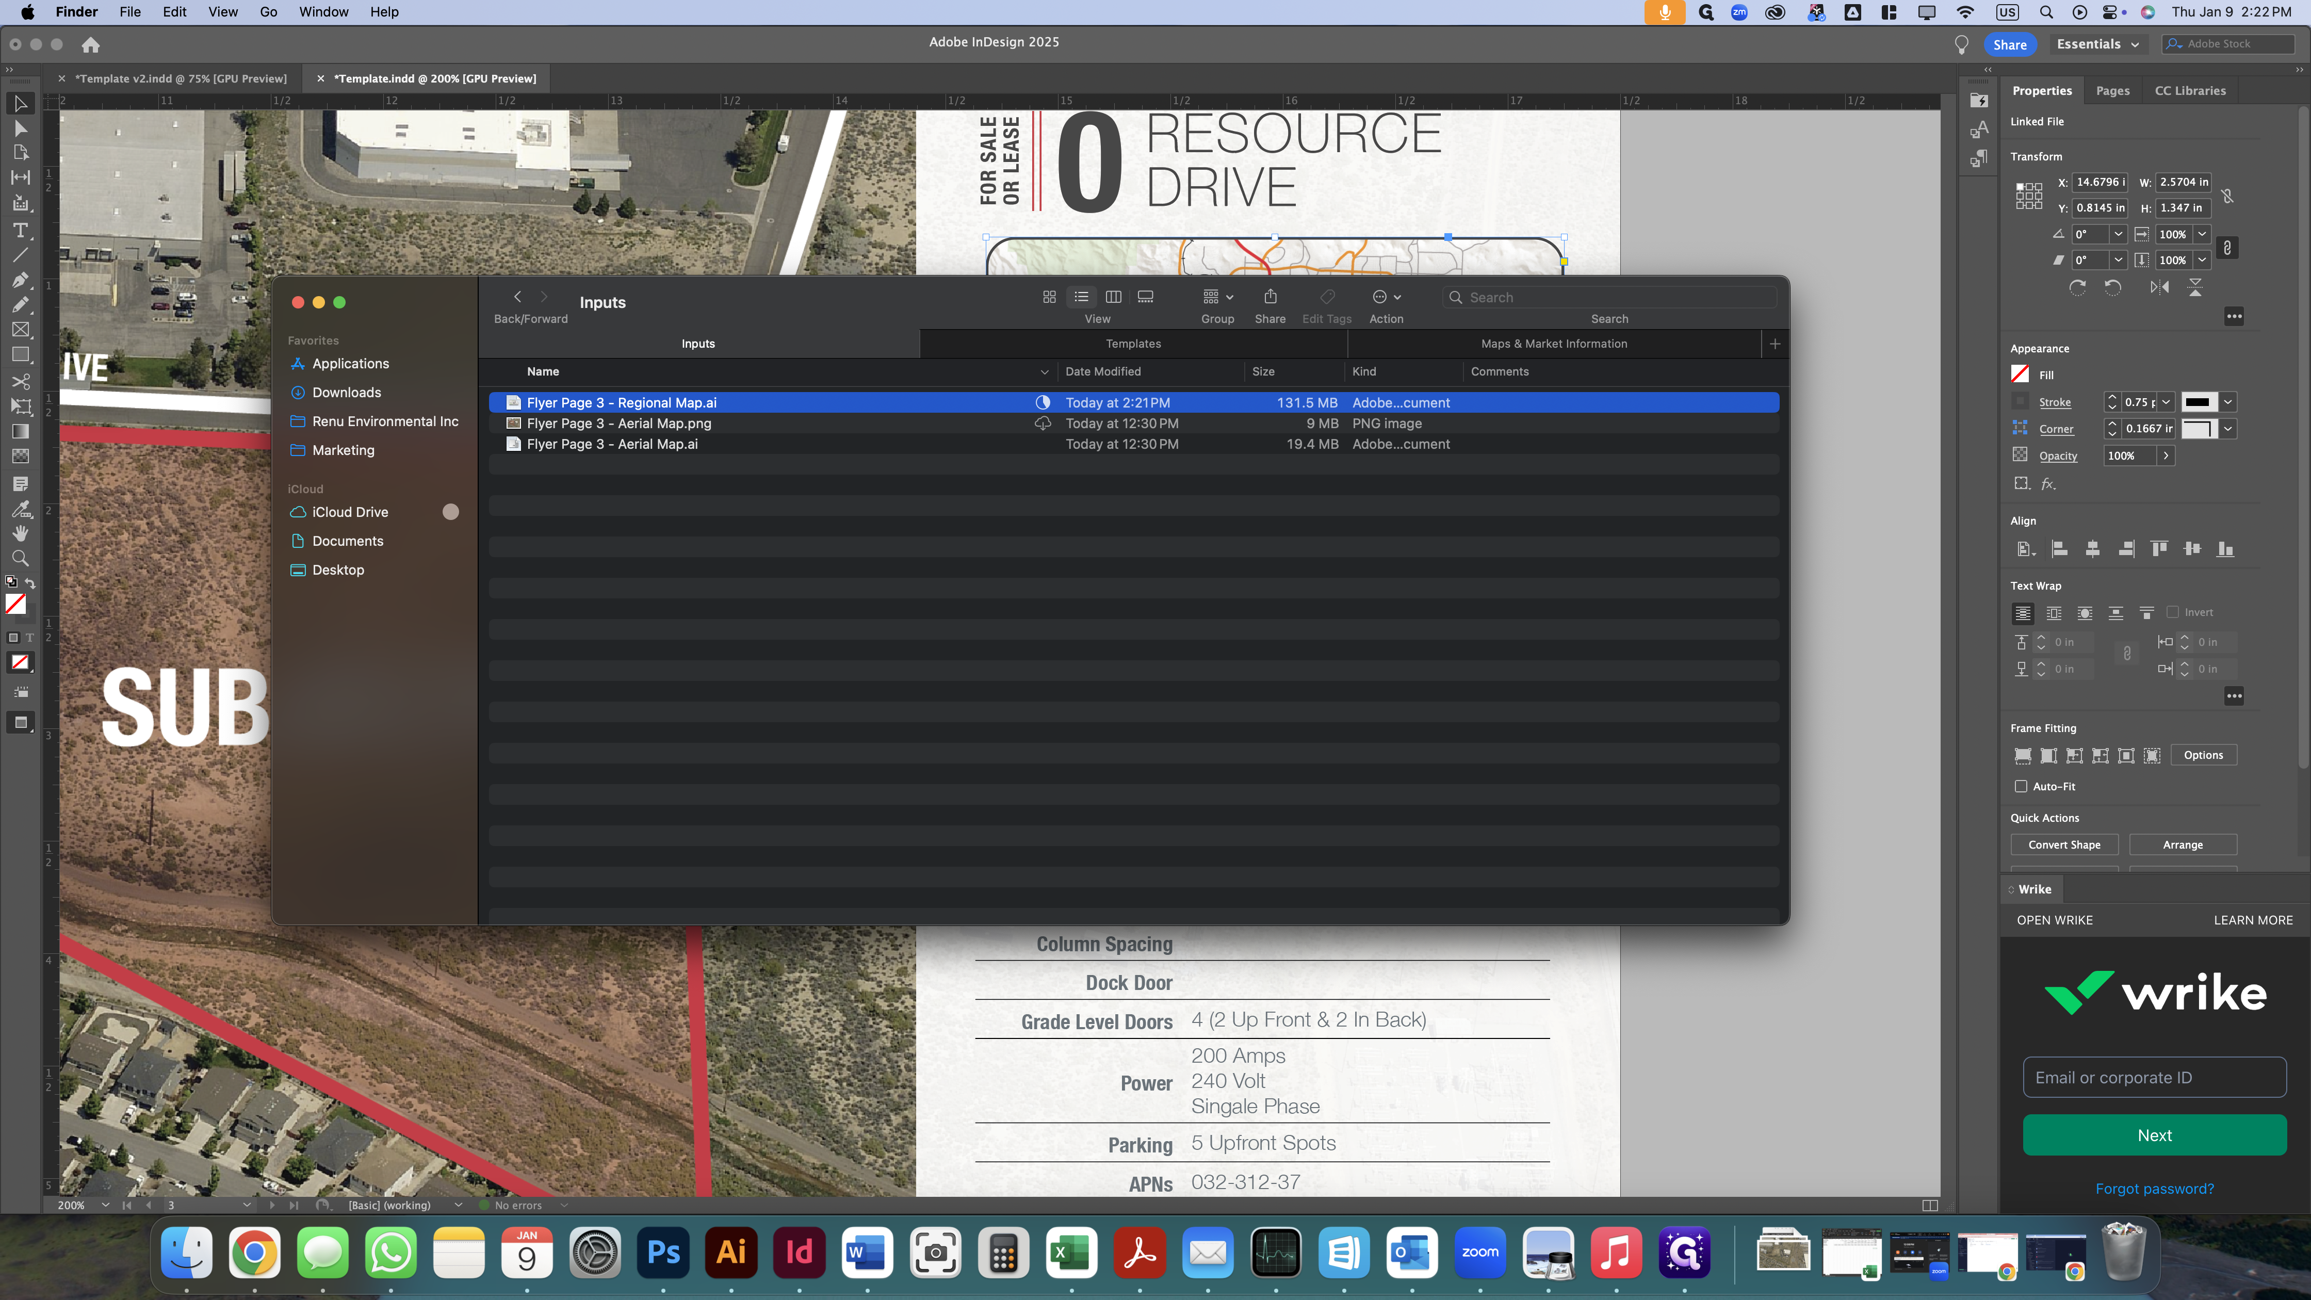
Task: Click the Wrike Next button
Action: coord(2155,1135)
